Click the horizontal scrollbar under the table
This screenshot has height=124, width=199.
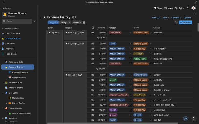coord(112,123)
